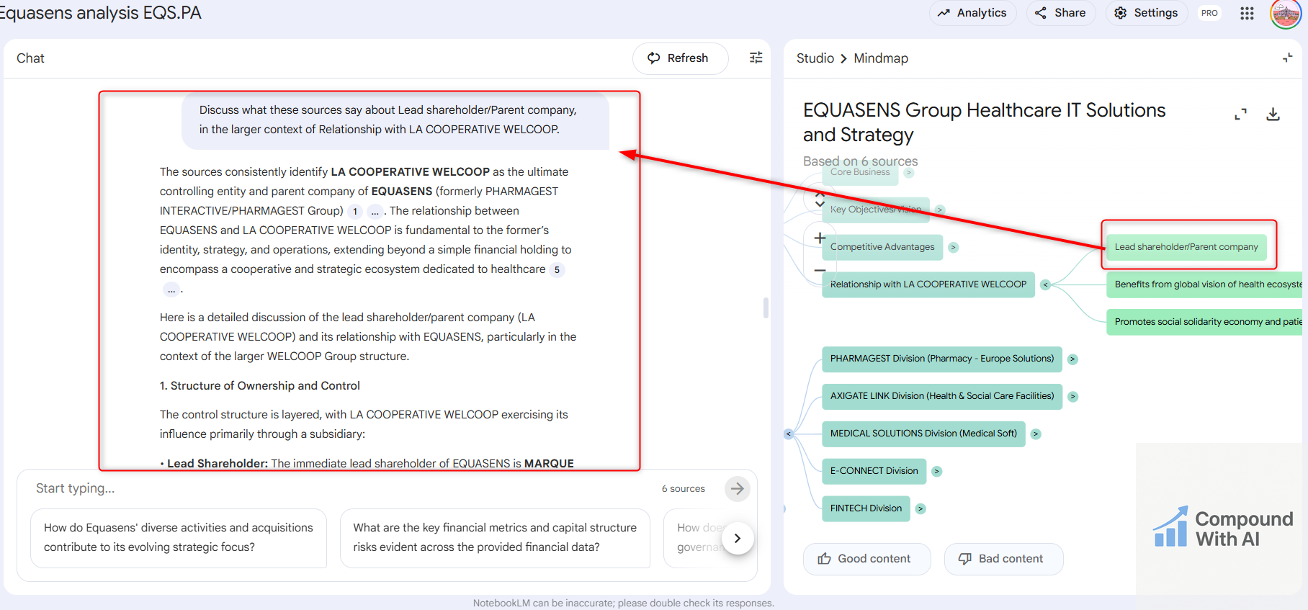Collapse the root mindmap node
The height and width of the screenshot is (610, 1308).
(x=789, y=434)
